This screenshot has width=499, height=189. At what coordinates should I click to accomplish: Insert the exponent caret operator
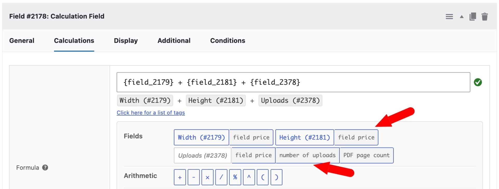pos(249,177)
